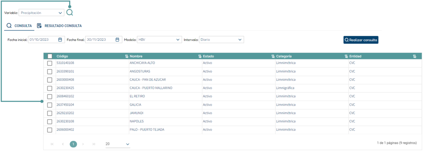Go to previous page of results
The height and width of the screenshot is (151, 423).
[x=63, y=144]
